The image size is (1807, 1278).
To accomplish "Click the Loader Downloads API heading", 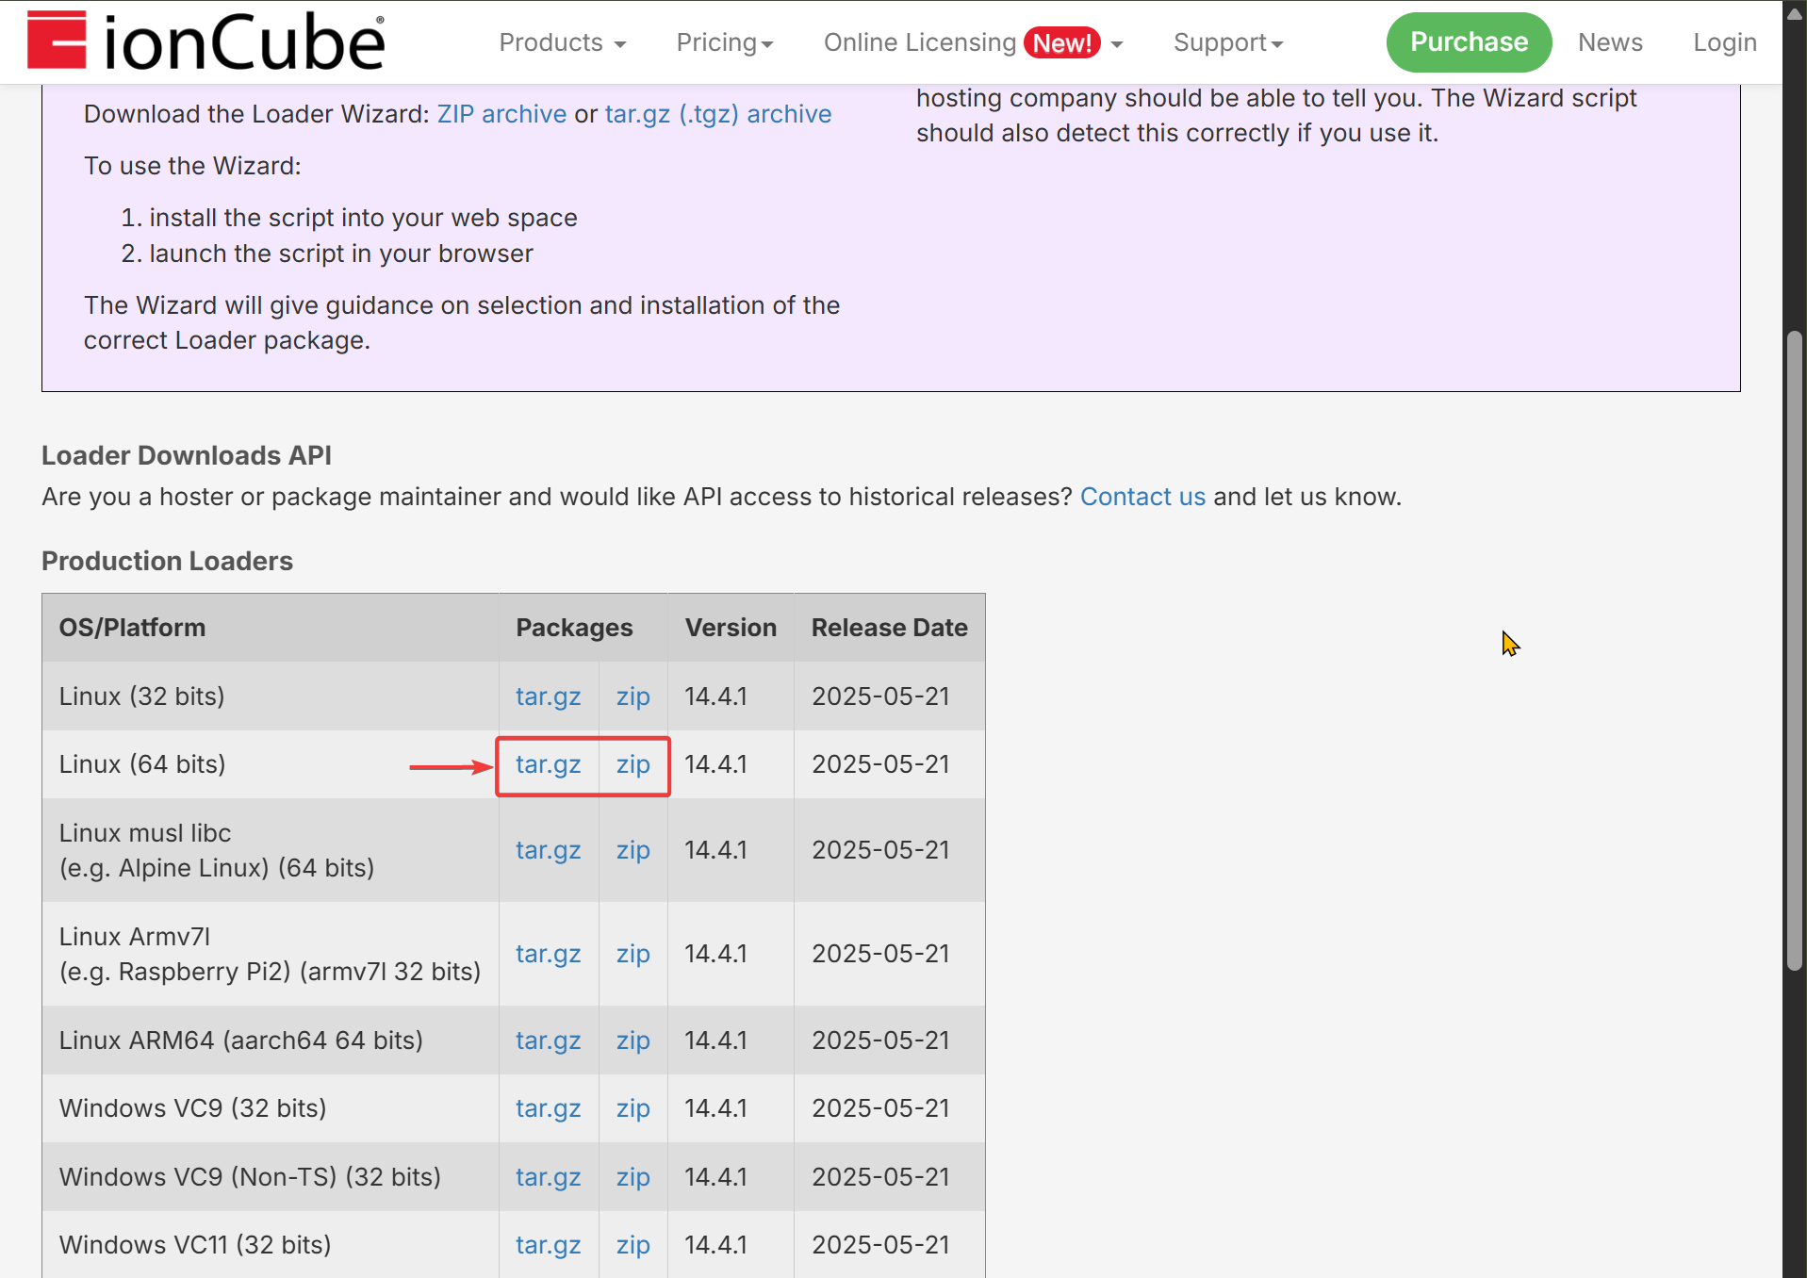I will point(186,455).
